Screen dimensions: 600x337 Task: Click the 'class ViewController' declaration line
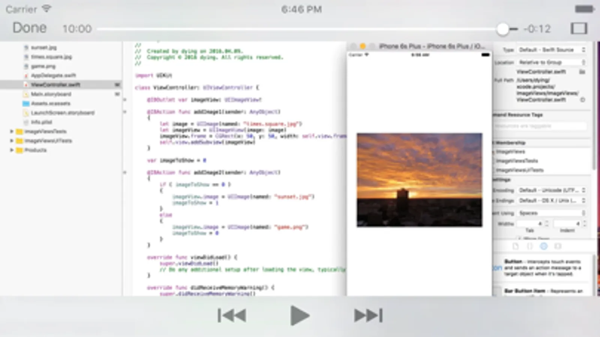197,88
